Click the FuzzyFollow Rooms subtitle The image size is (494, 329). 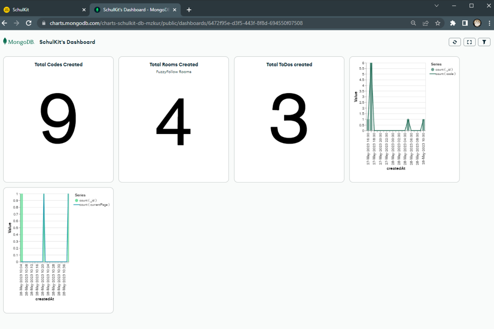click(x=174, y=72)
